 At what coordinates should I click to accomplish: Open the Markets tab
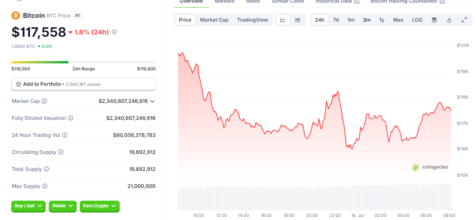tap(224, 2)
